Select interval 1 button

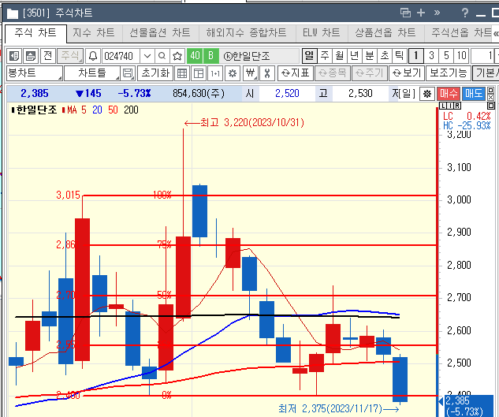tap(415, 56)
